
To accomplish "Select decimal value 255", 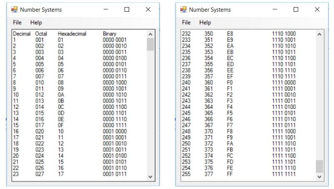I will 186,174.
